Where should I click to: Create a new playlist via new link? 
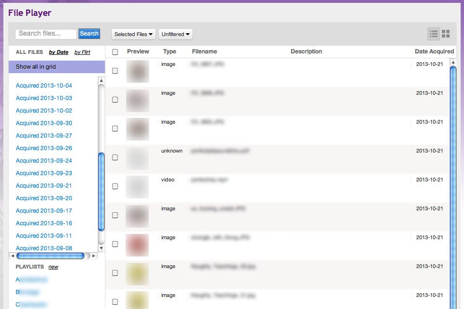[x=53, y=267]
